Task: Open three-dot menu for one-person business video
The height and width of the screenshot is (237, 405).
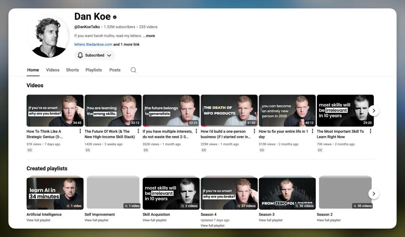Action: point(254,131)
